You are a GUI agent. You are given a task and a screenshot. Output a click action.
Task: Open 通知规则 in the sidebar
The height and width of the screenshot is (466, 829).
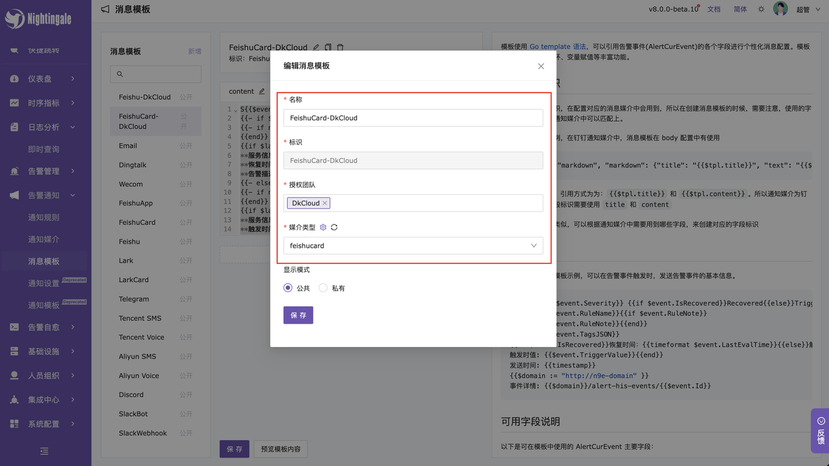coord(43,217)
